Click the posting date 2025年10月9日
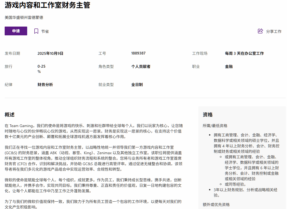 coord(51,53)
